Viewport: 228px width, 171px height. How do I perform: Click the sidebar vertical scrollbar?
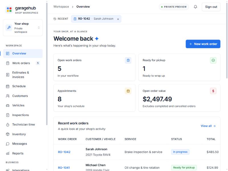(47, 64)
